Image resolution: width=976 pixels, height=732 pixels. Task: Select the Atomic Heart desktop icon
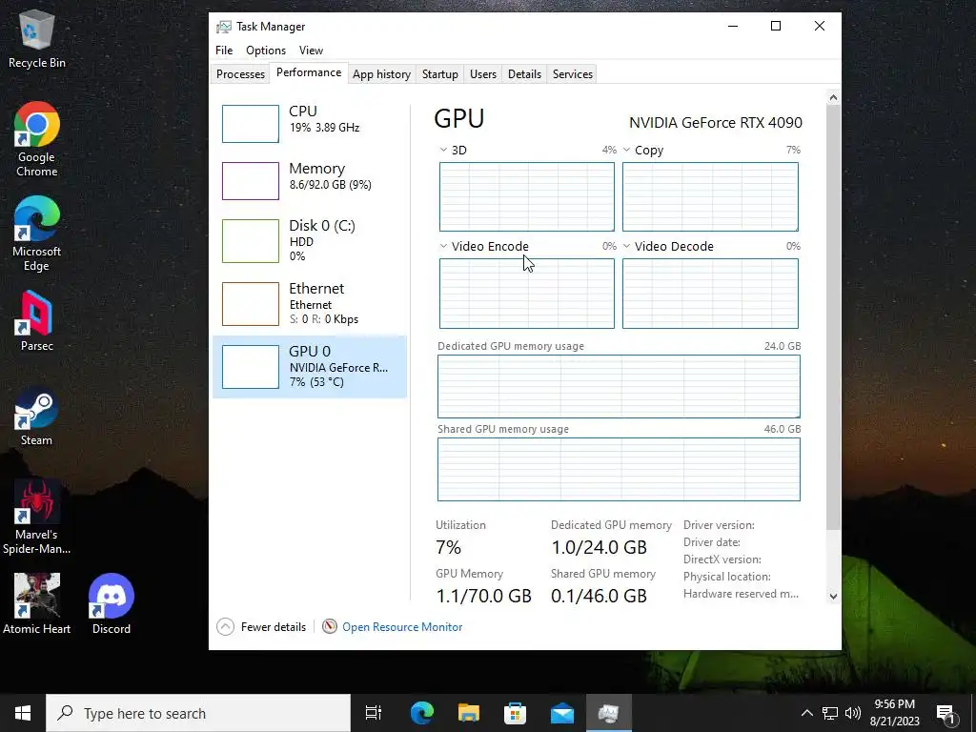tap(37, 603)
